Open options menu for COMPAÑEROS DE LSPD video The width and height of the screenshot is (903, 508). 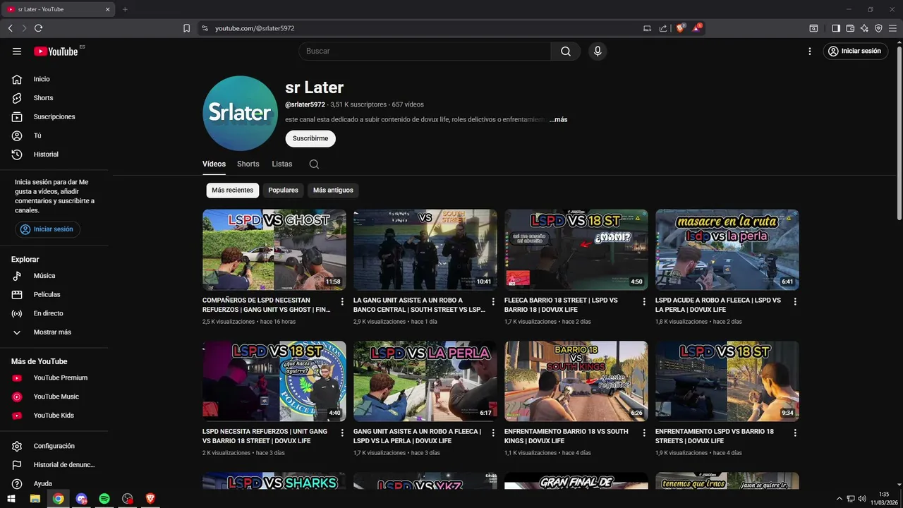tap(342, 301)
